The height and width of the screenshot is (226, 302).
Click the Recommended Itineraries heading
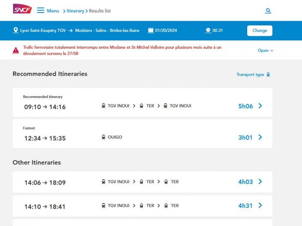tap(50, 74)
